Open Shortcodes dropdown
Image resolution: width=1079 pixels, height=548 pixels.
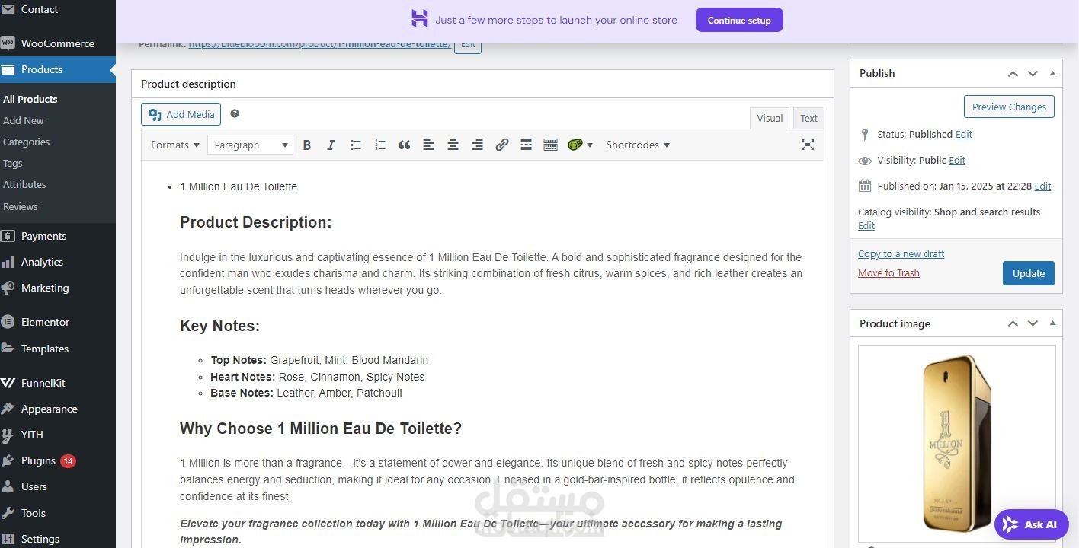(x=638, y=145)
